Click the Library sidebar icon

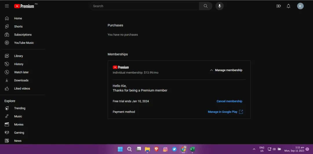pos(7,56)
